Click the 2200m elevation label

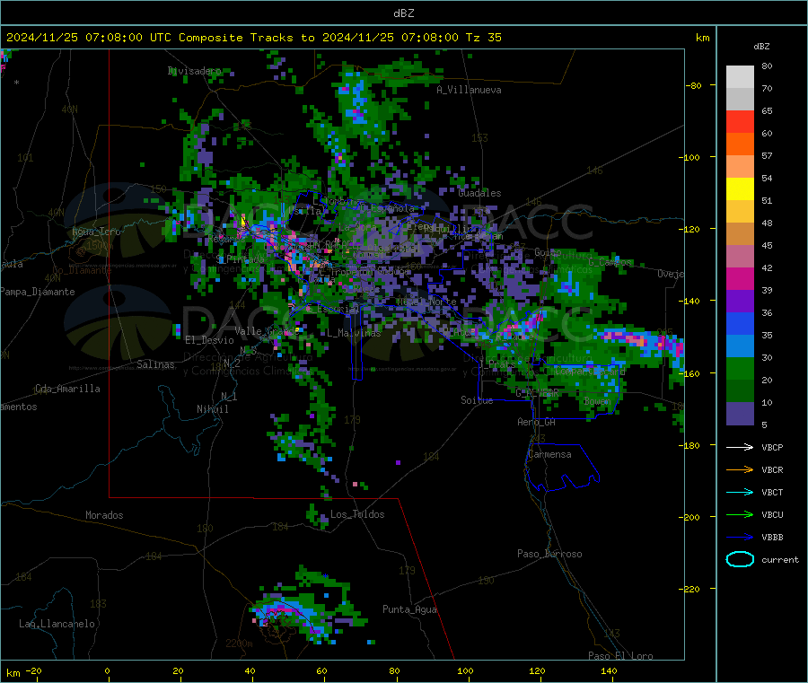(x=239, y=644)
